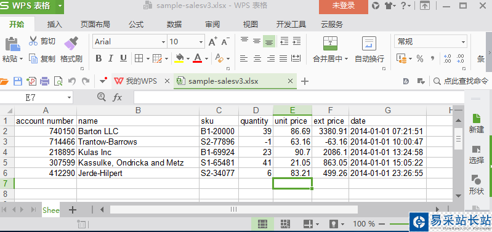The width and height of the screenshot is (492, 232).
Task: Click justify alignment icon
Action: (283, 58)
